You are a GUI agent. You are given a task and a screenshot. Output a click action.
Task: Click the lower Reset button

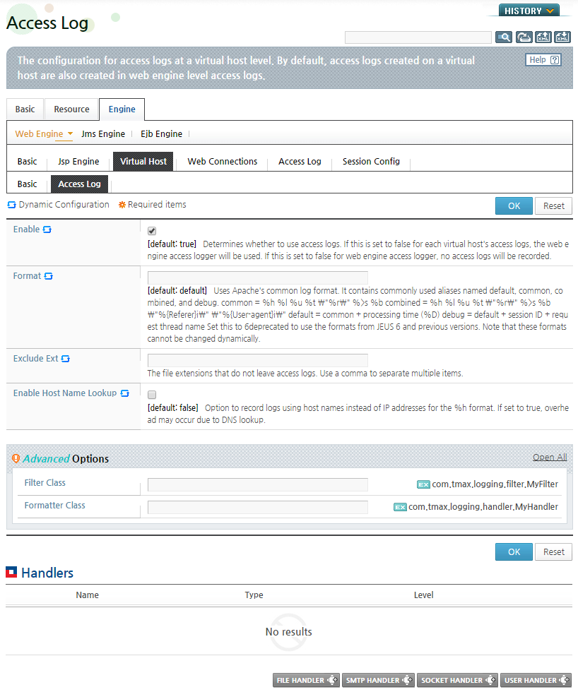click(553, 552)
